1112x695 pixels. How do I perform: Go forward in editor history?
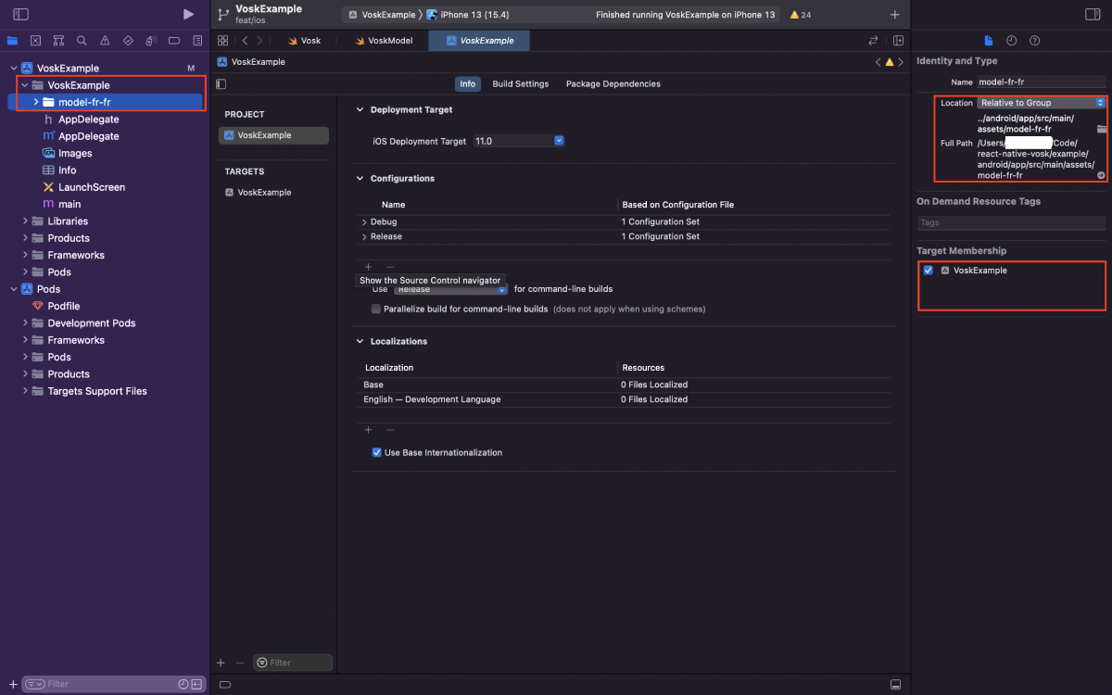(x=259, y=41)
